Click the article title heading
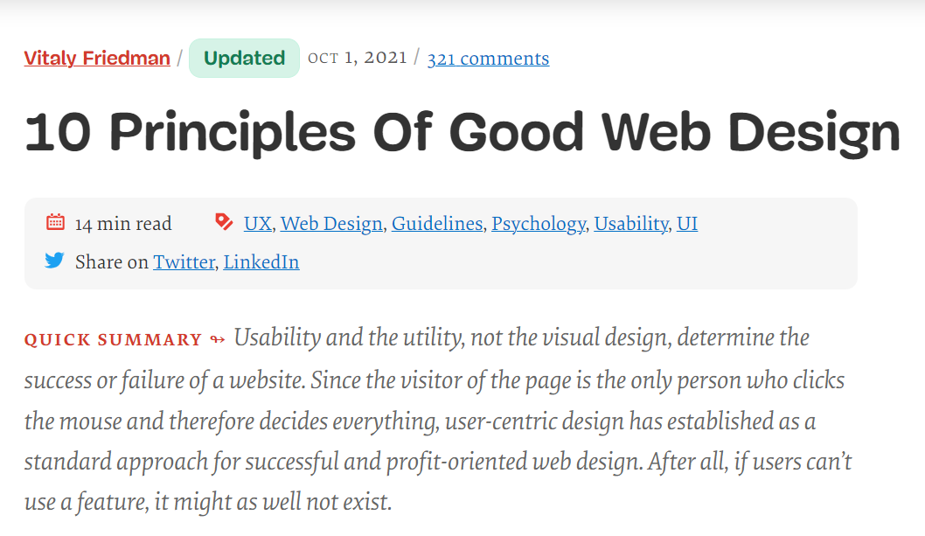 point(462,132)
